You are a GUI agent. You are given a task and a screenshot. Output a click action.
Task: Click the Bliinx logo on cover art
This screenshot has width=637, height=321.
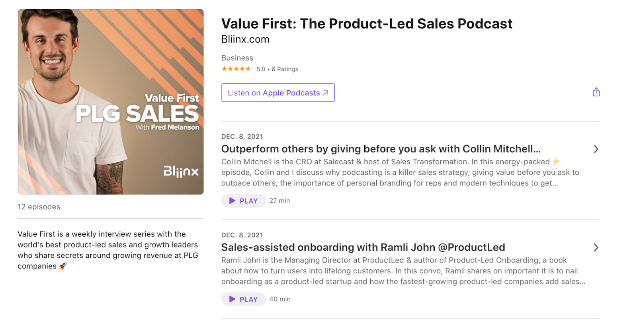coord(181,171)
